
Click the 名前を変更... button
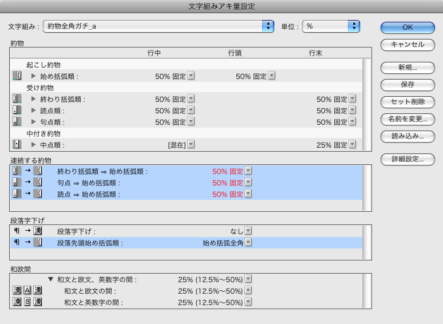click(x=408, y=119)
